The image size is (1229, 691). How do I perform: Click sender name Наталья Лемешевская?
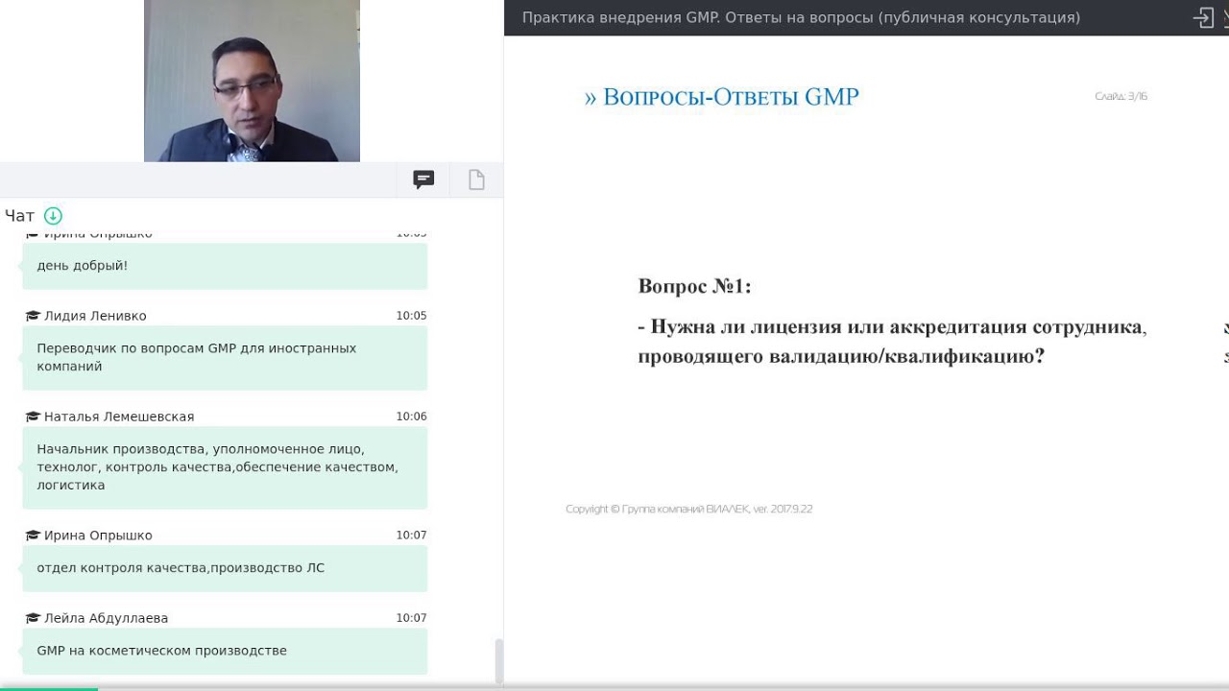[x=119, y=417]
